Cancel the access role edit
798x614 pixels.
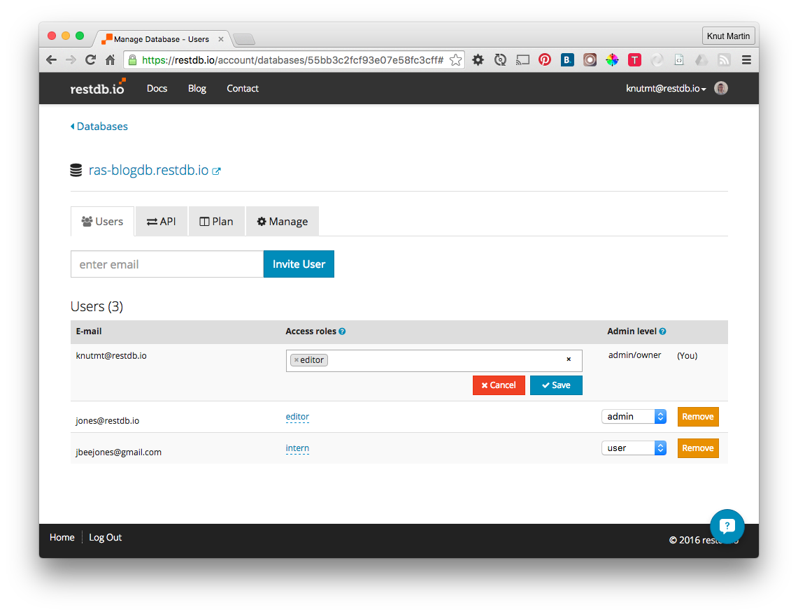[499, 385]
